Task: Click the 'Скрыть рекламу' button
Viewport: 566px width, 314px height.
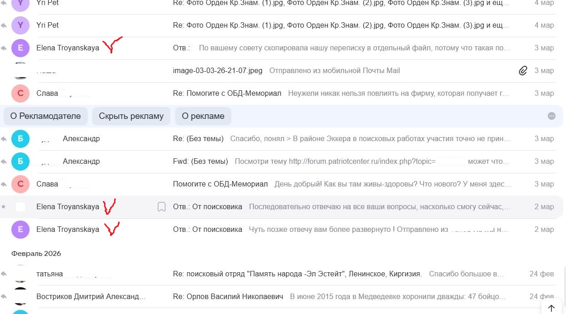Action: (131, 116)
